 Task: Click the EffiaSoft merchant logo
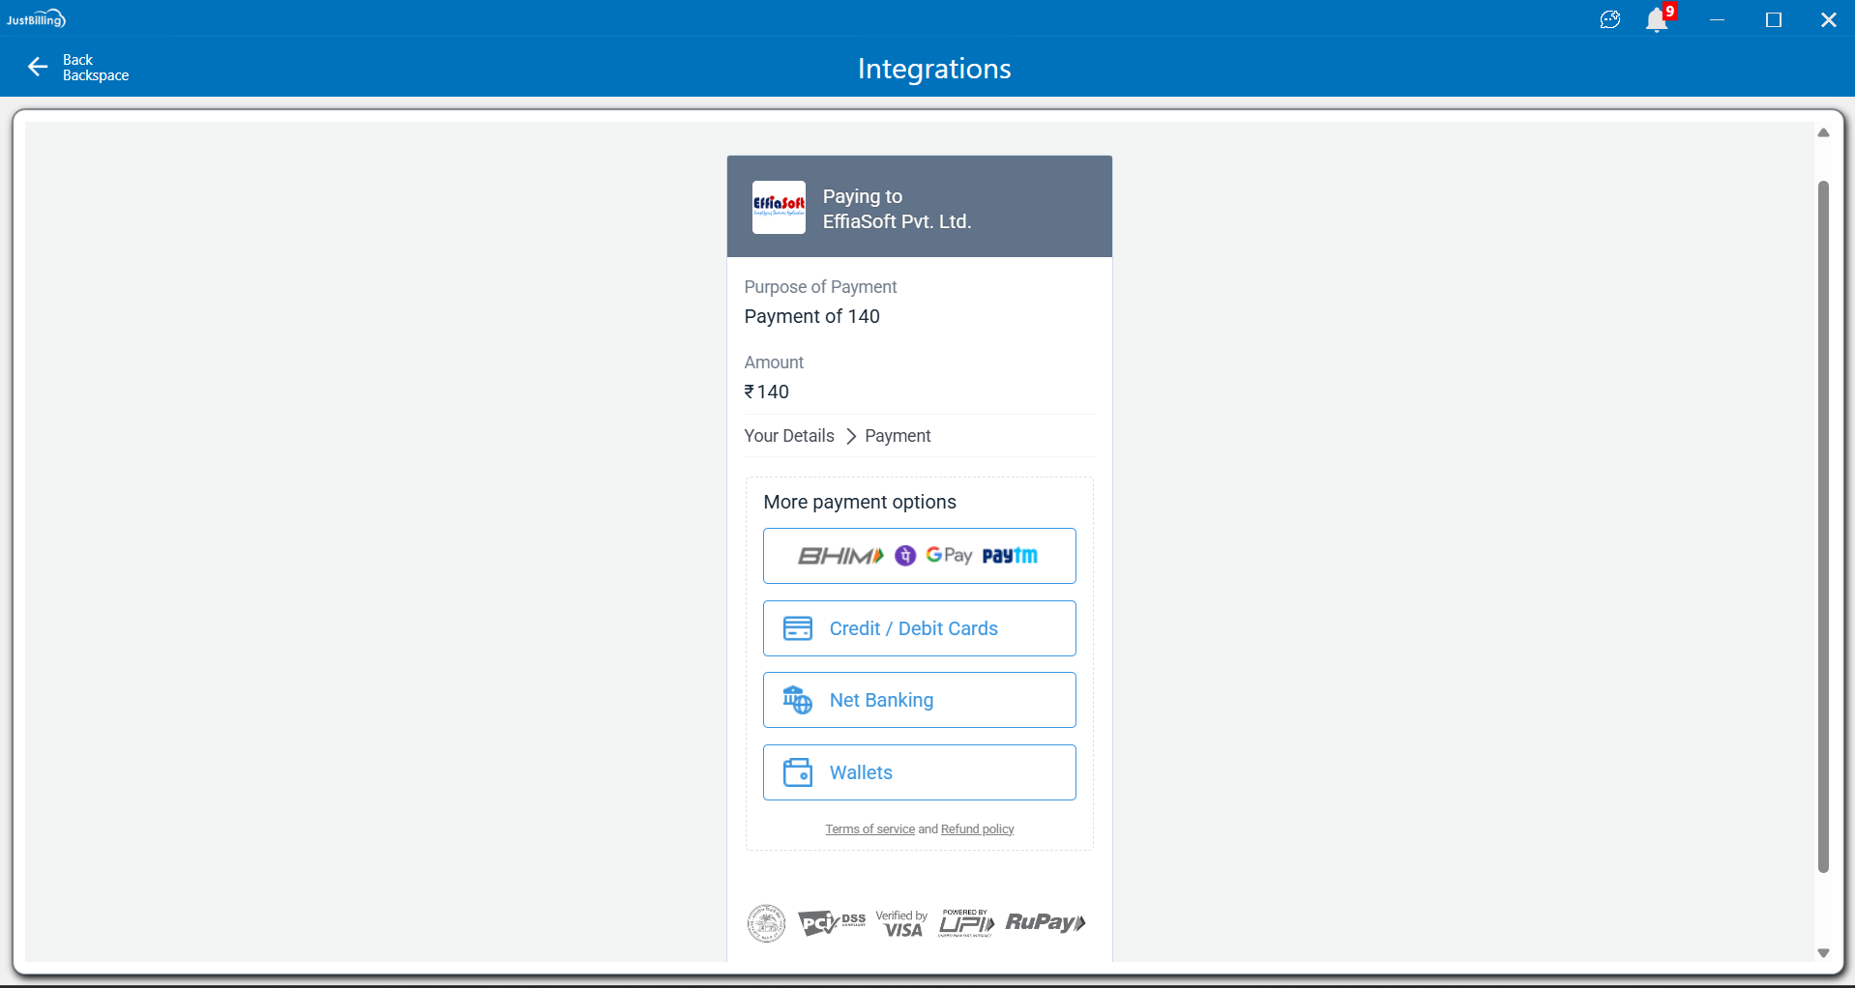tap(779, 208)
